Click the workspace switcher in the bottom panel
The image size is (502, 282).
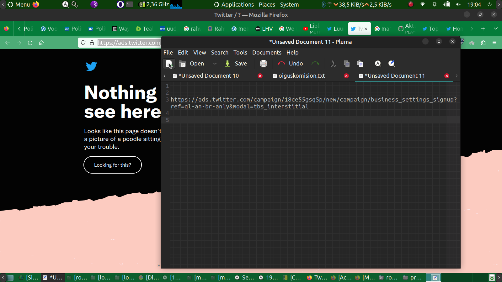tap(434, 278)
